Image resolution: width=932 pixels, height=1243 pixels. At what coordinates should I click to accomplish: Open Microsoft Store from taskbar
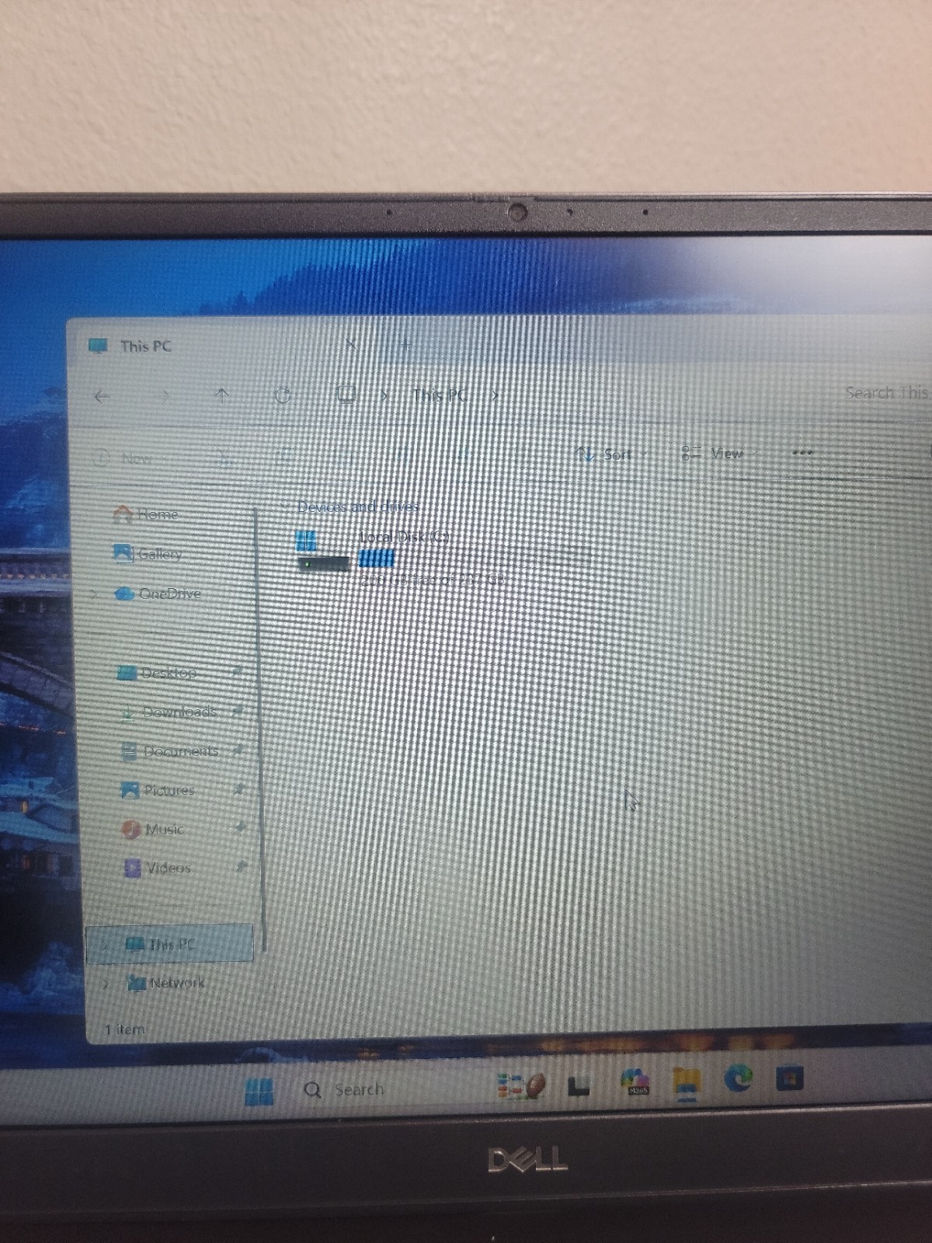point(789,1078)
